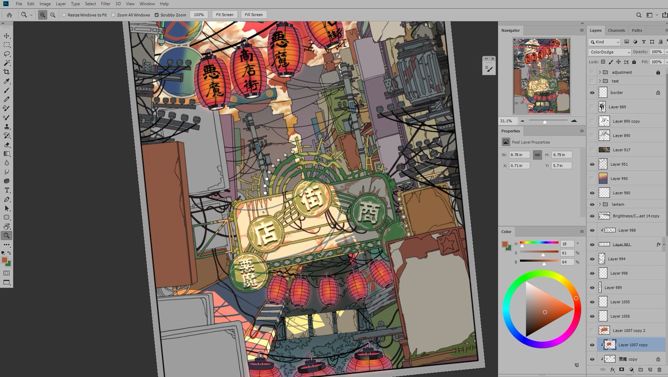Open the Window menu
The width and height of the screenshot is (668, 377).
click(x=147, y=4)
